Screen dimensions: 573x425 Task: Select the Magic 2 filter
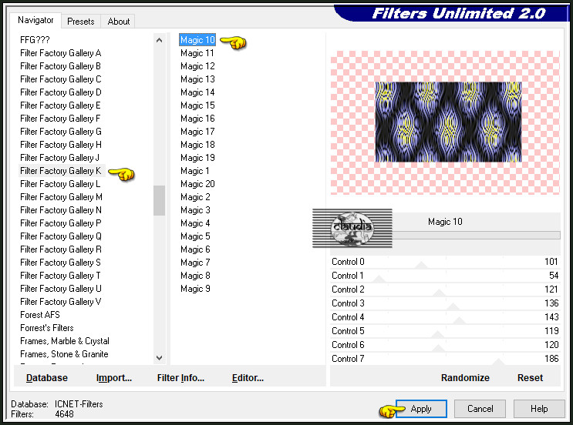point(195,197)
